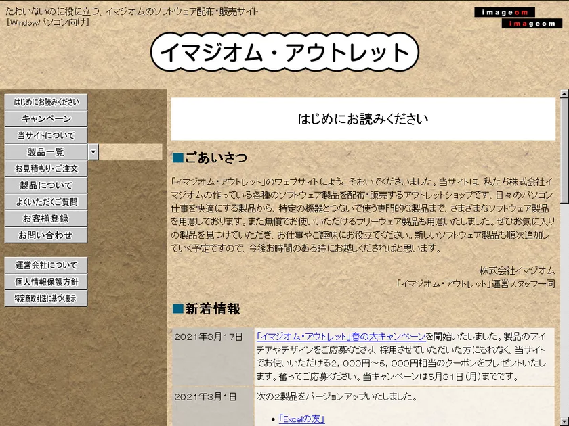View the よくいただくご質問 page
This screenshot has width=569, height=426.
46,202
